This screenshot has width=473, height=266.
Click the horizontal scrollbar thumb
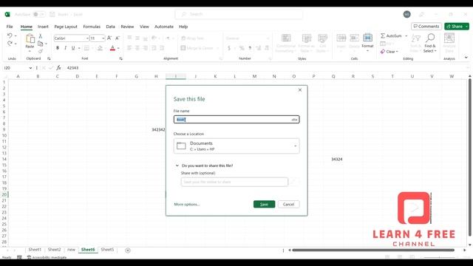coord(373,250)
